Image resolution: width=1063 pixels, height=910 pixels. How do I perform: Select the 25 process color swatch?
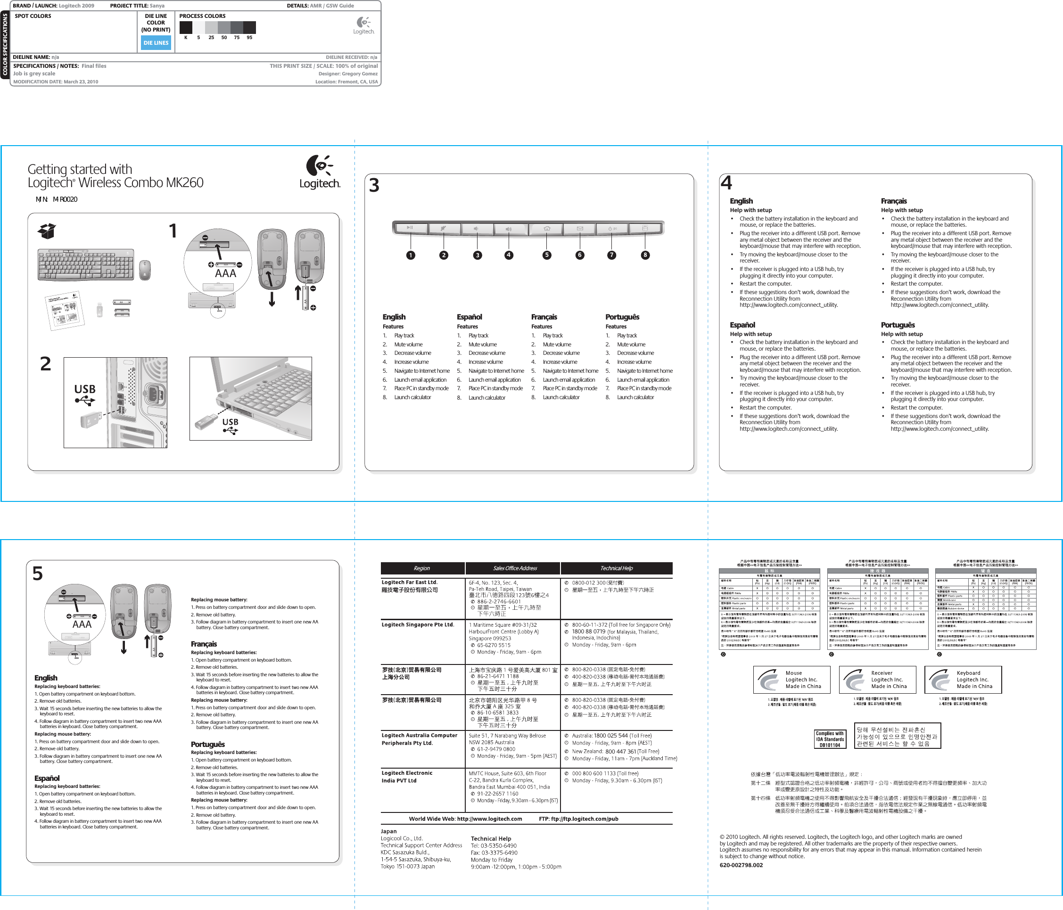point(211,28)
